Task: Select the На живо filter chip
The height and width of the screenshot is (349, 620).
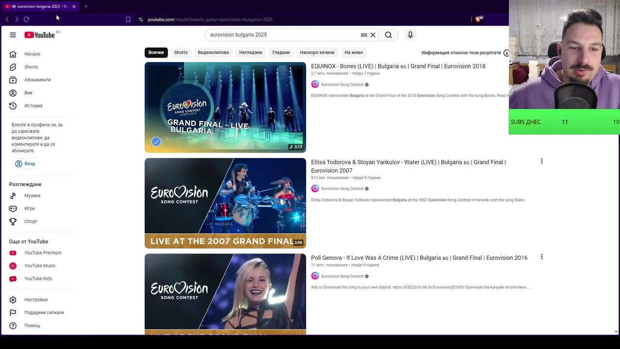Action: (x=354, y=52)
